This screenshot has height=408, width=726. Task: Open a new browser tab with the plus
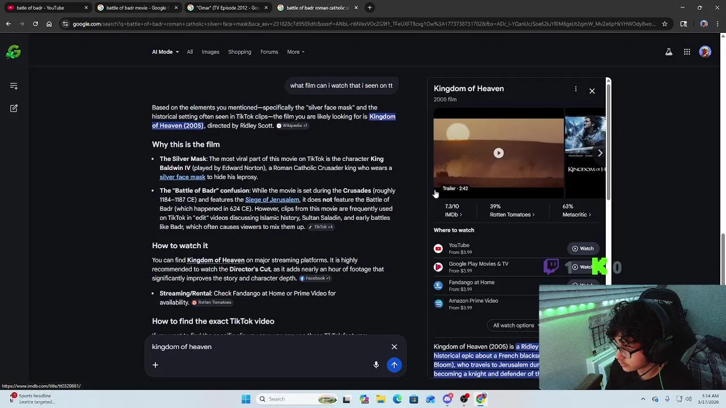369,7
